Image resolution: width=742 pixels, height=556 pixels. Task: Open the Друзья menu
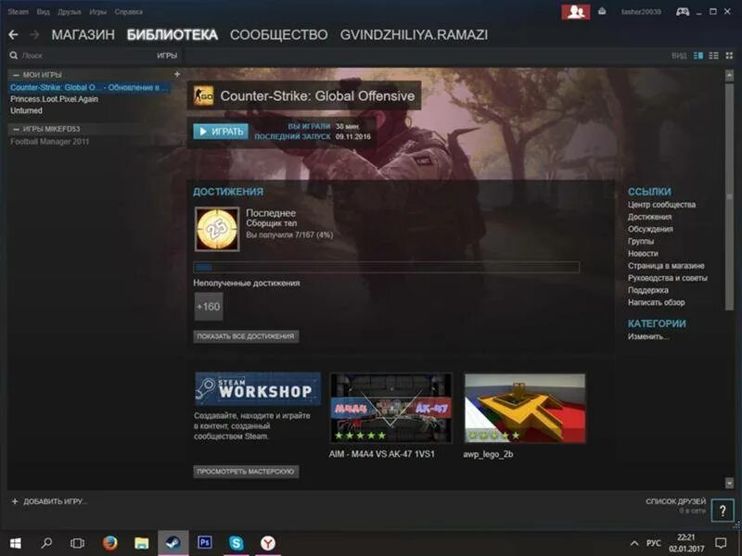69,12
